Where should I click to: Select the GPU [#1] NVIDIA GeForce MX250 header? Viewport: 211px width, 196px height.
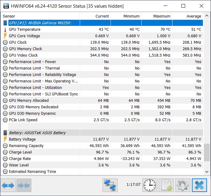coord(103,23)
